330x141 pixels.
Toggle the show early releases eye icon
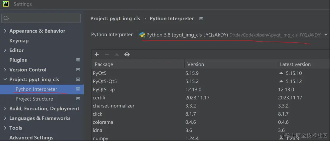click(127, 54)
